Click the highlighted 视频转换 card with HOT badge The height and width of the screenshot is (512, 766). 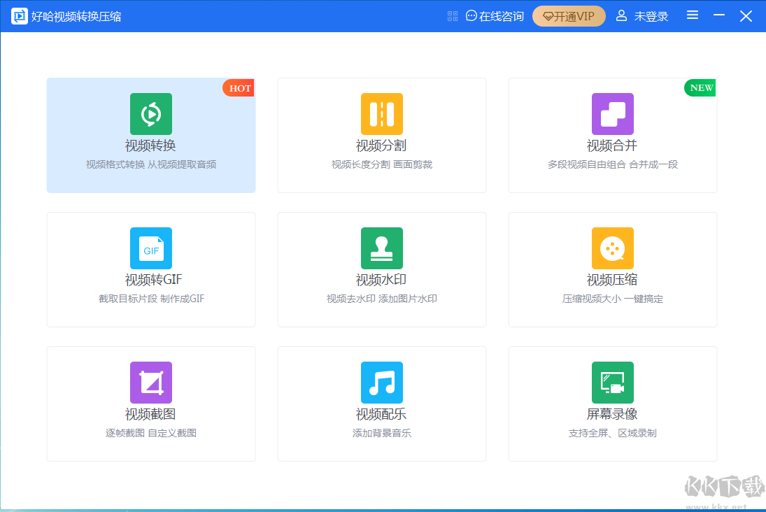point(150,135)
